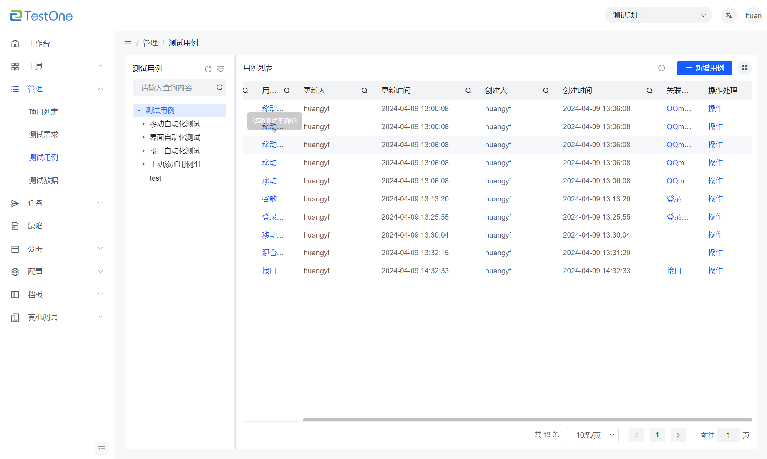Click the 真机调试 device icon
The width and height of the screenshot is (767, 459).
15,318
